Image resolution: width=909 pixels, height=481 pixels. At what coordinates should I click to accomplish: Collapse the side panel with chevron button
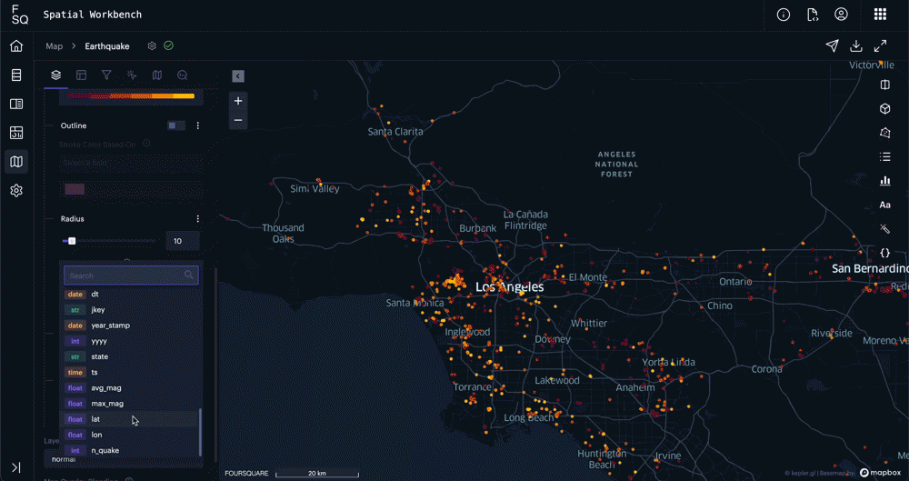(237, 76)
